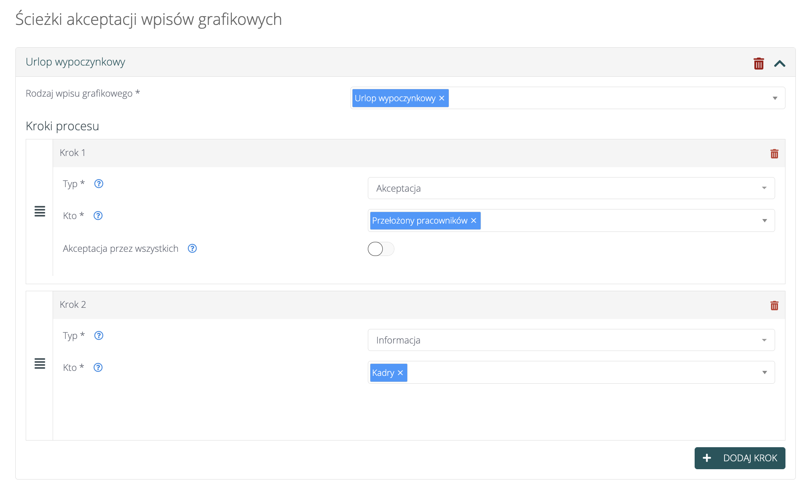
Task: Delete Krok 1 with its trash icon
Action: [774, 154]
